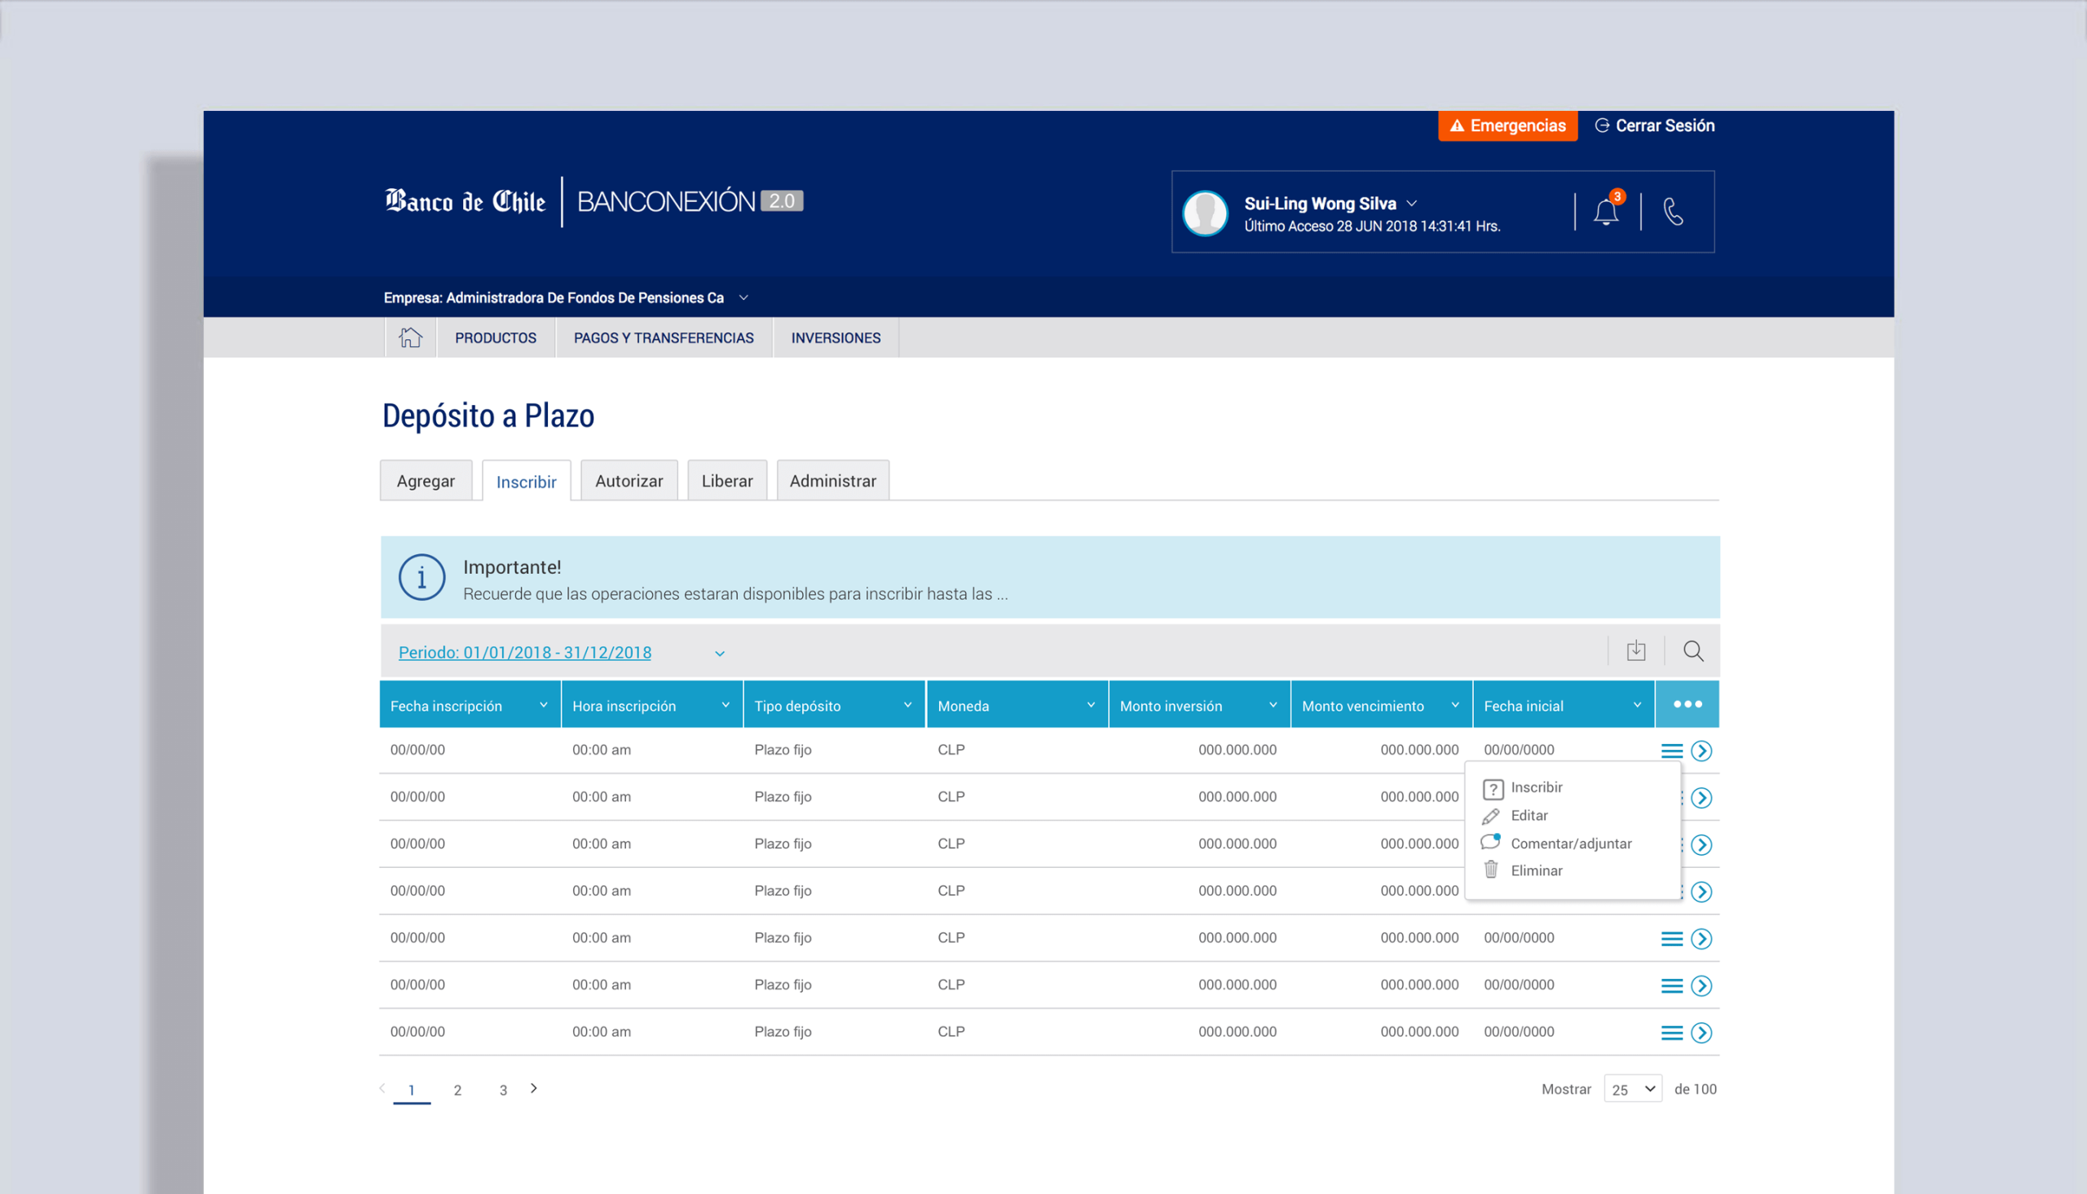Click the search magnifier icon
The image size is (2087, 1194).
pos(1693,651)
